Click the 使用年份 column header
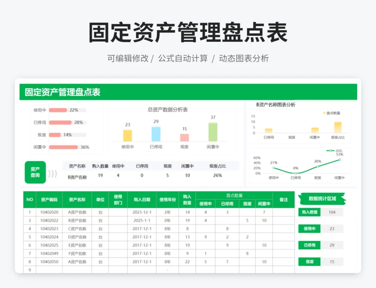 pyautogui.click(x=168, y=200)
